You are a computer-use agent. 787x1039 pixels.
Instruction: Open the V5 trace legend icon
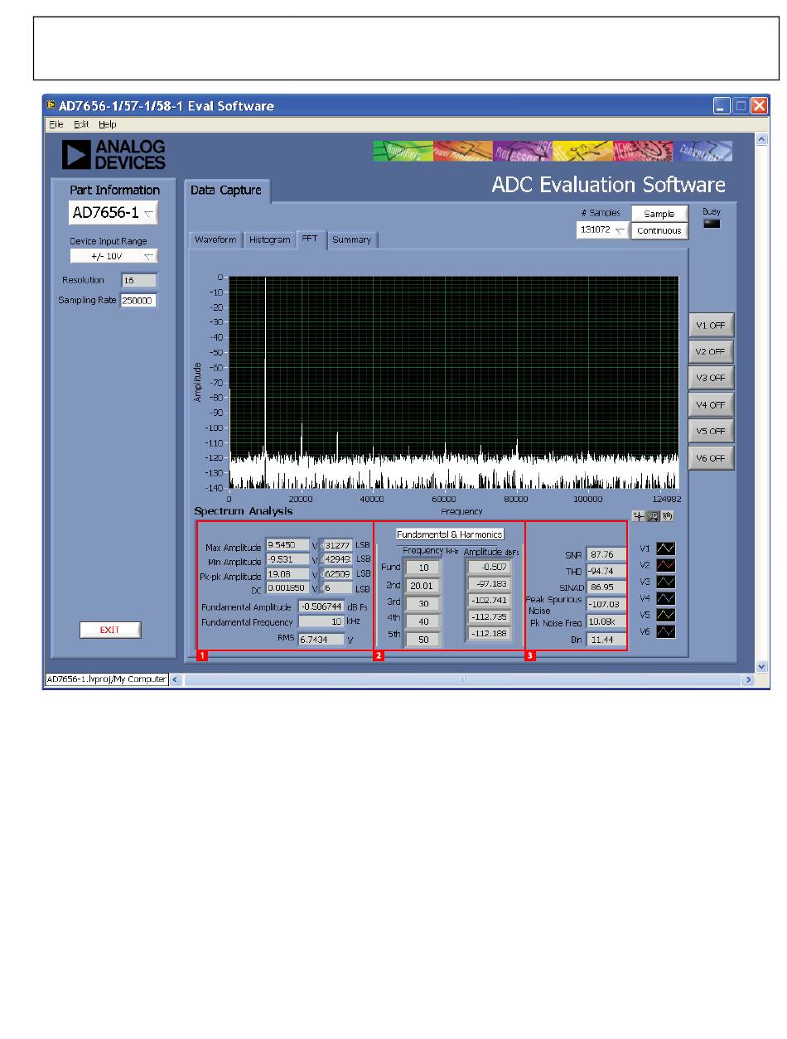[666, 615]
